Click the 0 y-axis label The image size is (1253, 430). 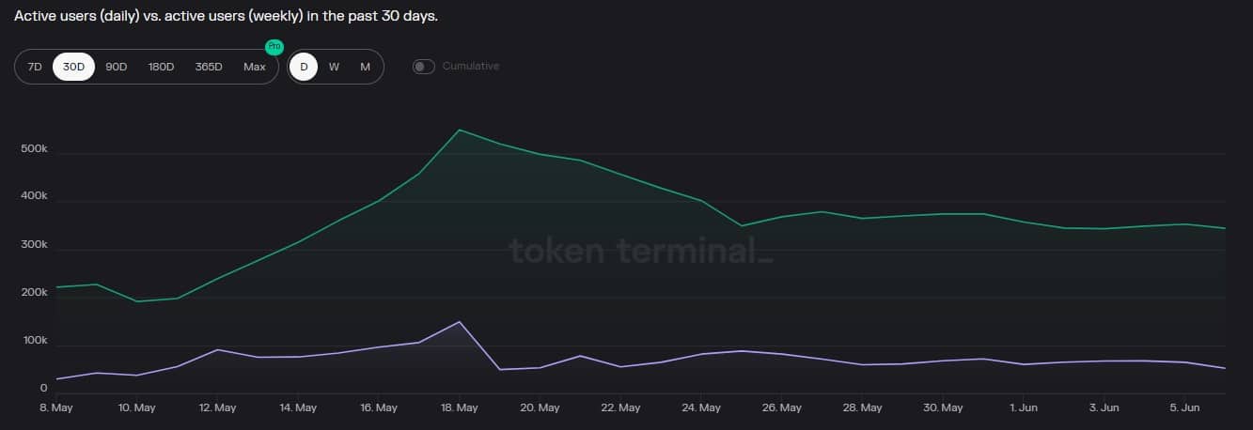(43, 388)
